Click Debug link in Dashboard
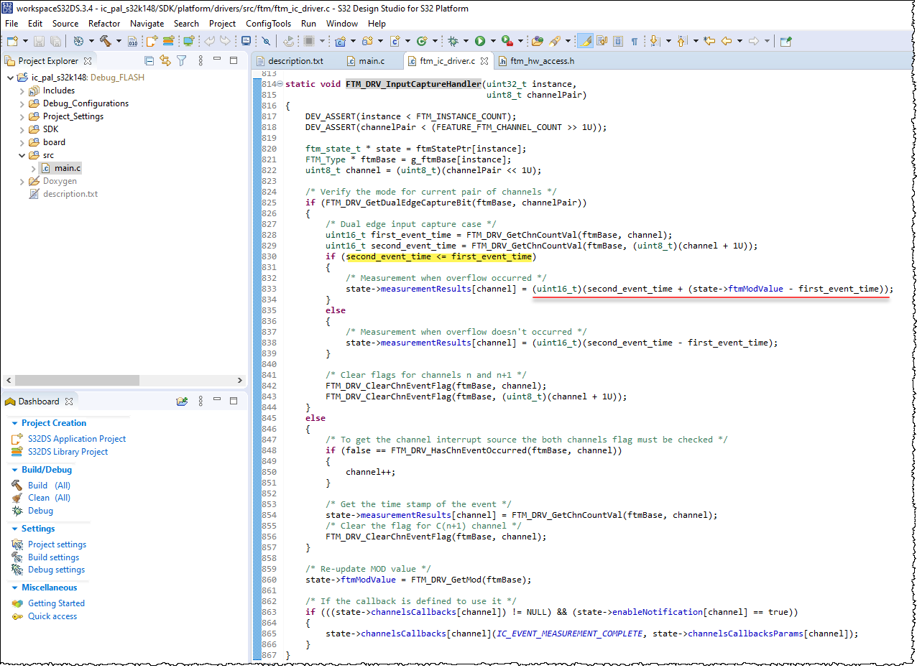Viewport: 917px width, 668px height. coord(40,511)
